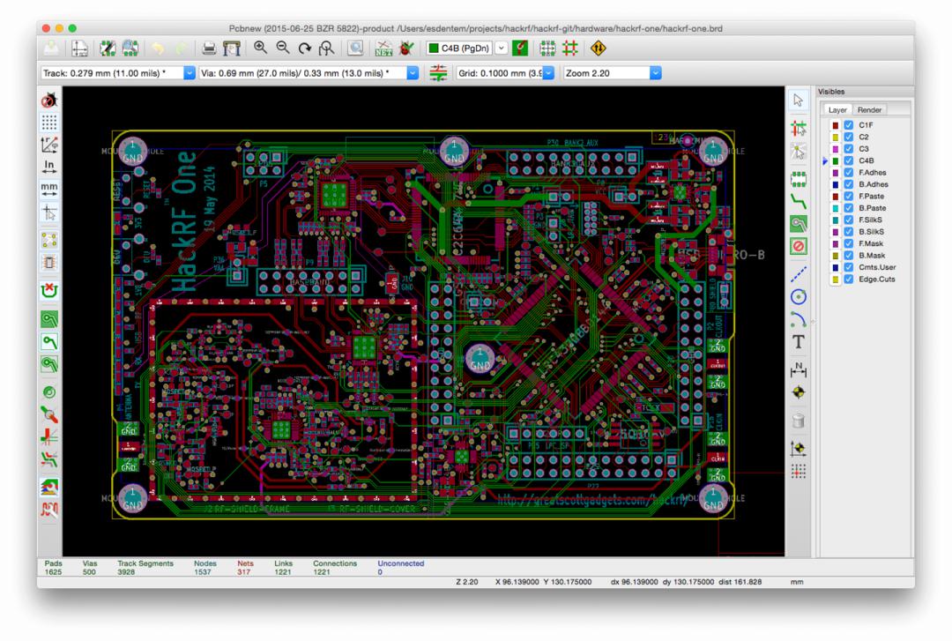Open the Grid size dropdown
952x641 pixels.
pos(548,73)
